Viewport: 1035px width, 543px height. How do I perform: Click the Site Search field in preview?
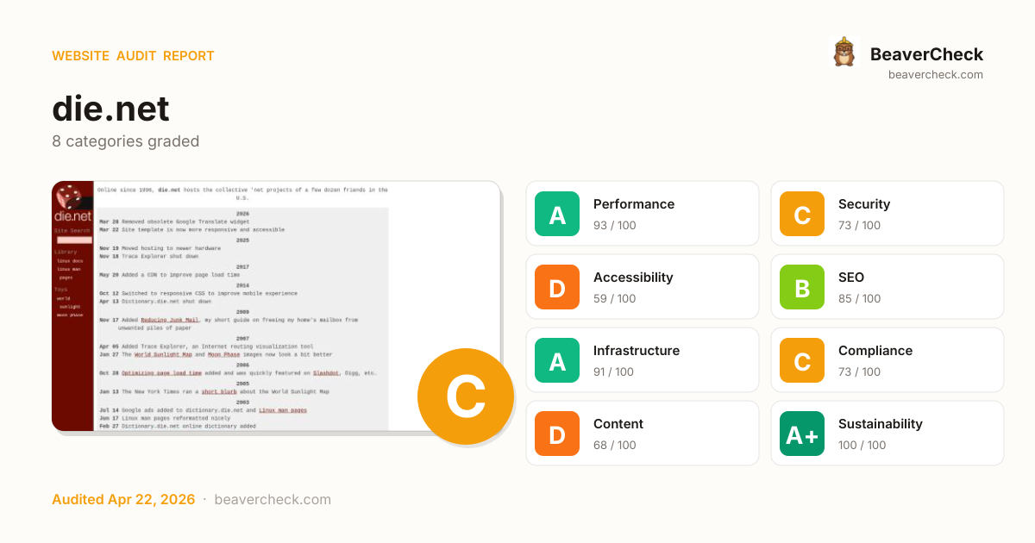point(74,240)
